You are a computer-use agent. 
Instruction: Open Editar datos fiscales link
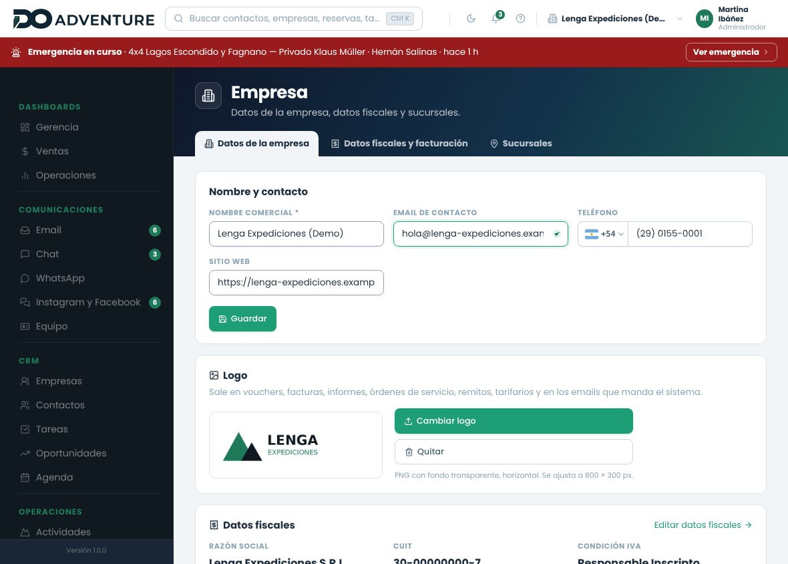point(703,525)
